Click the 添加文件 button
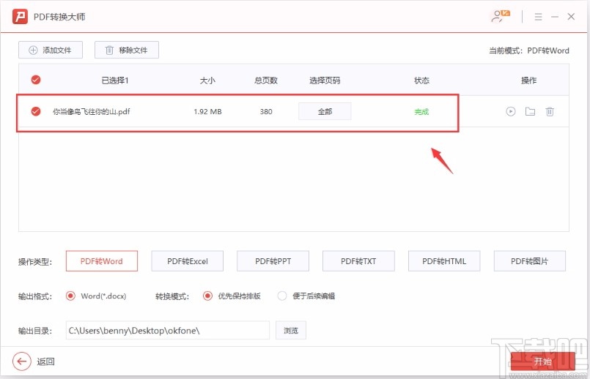The height and width of the screenshot is (379, 590). click(x=51, y=50)
